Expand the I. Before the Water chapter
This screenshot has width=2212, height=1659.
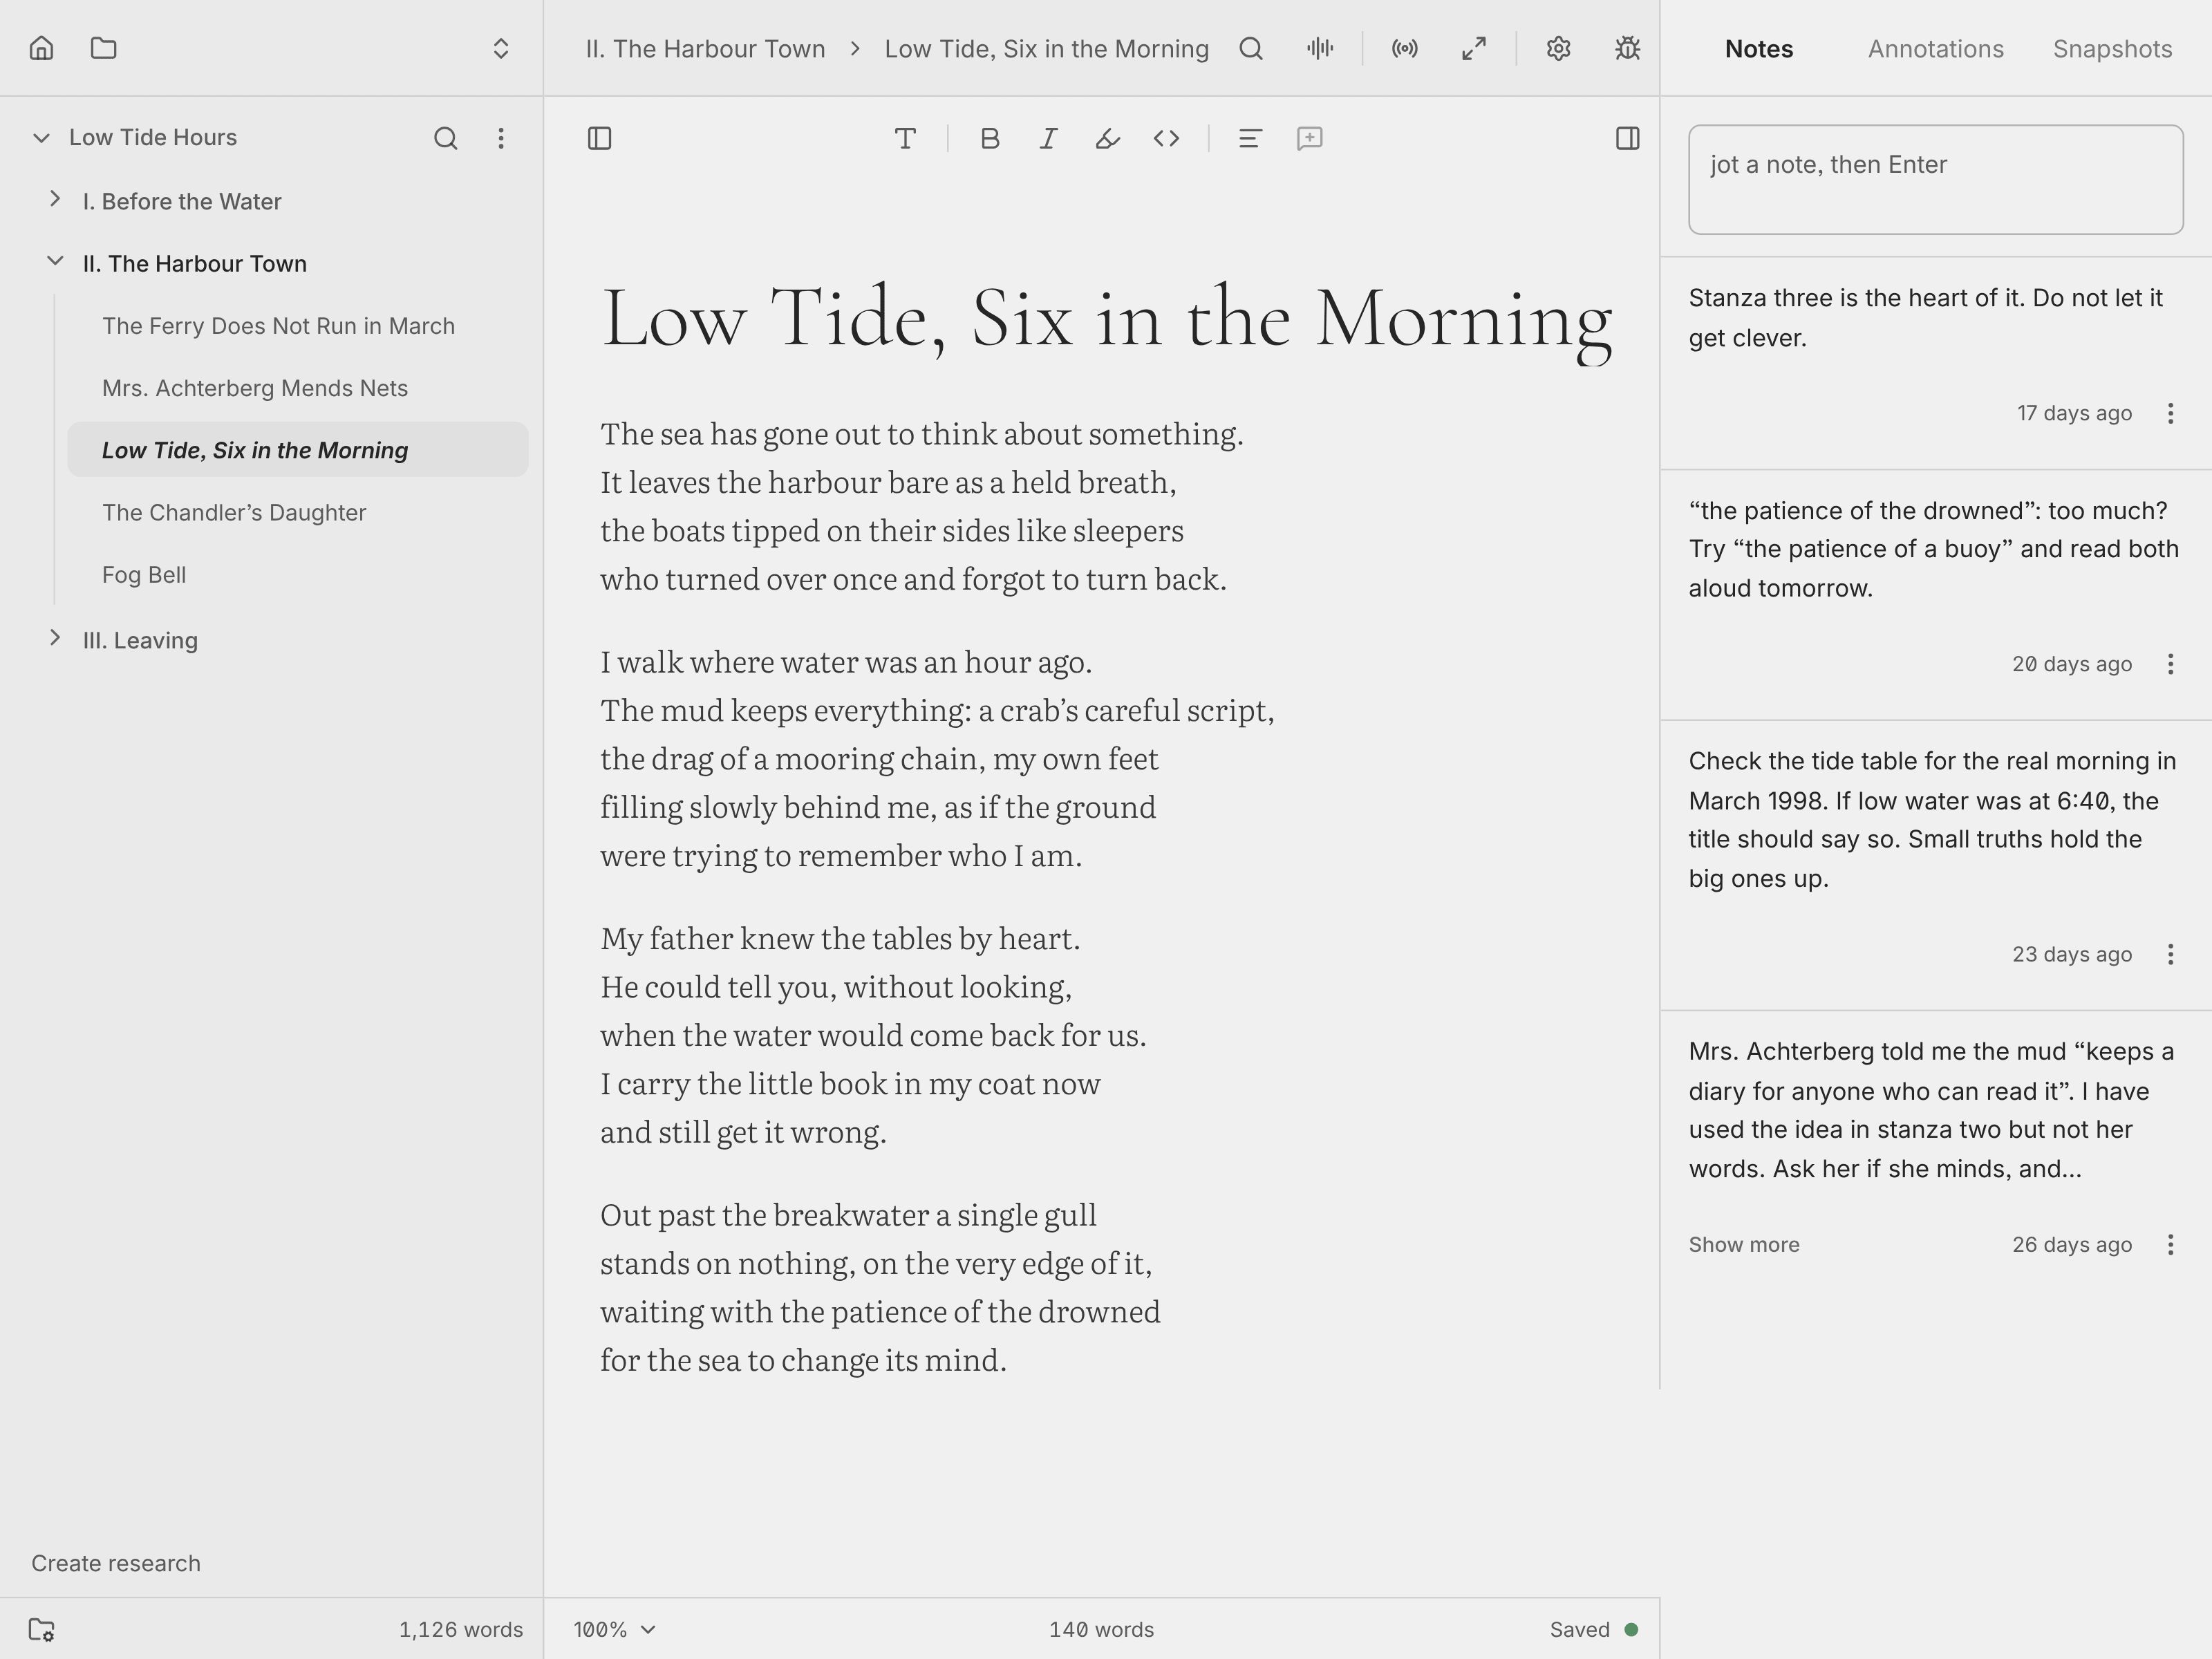pyautogui.click(x=55, y=200)
